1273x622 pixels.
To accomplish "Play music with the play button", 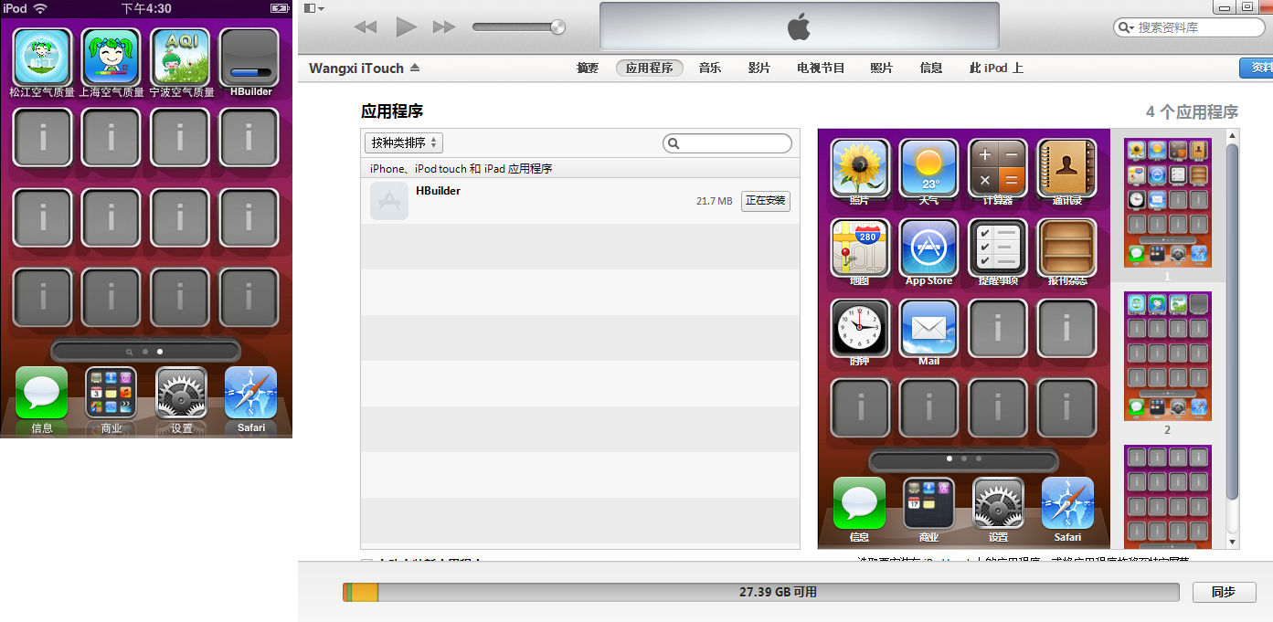I will click(x=406, y=27).
